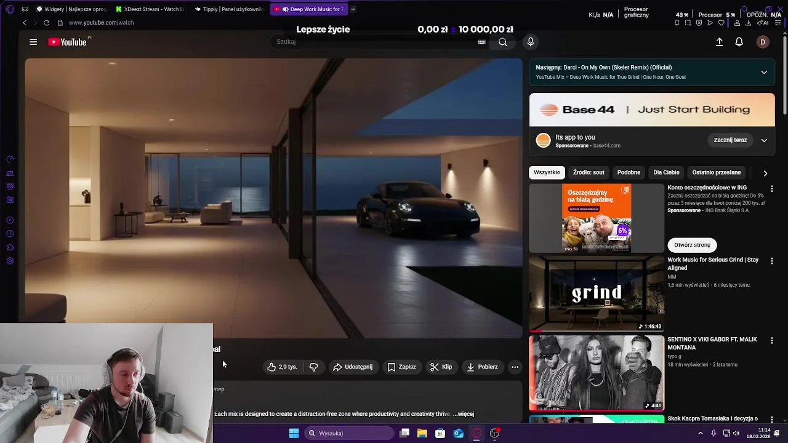Expand the Base44 ad details chevron
The image size is (788, 443).
pyautogui.click(x=764, y=140)
